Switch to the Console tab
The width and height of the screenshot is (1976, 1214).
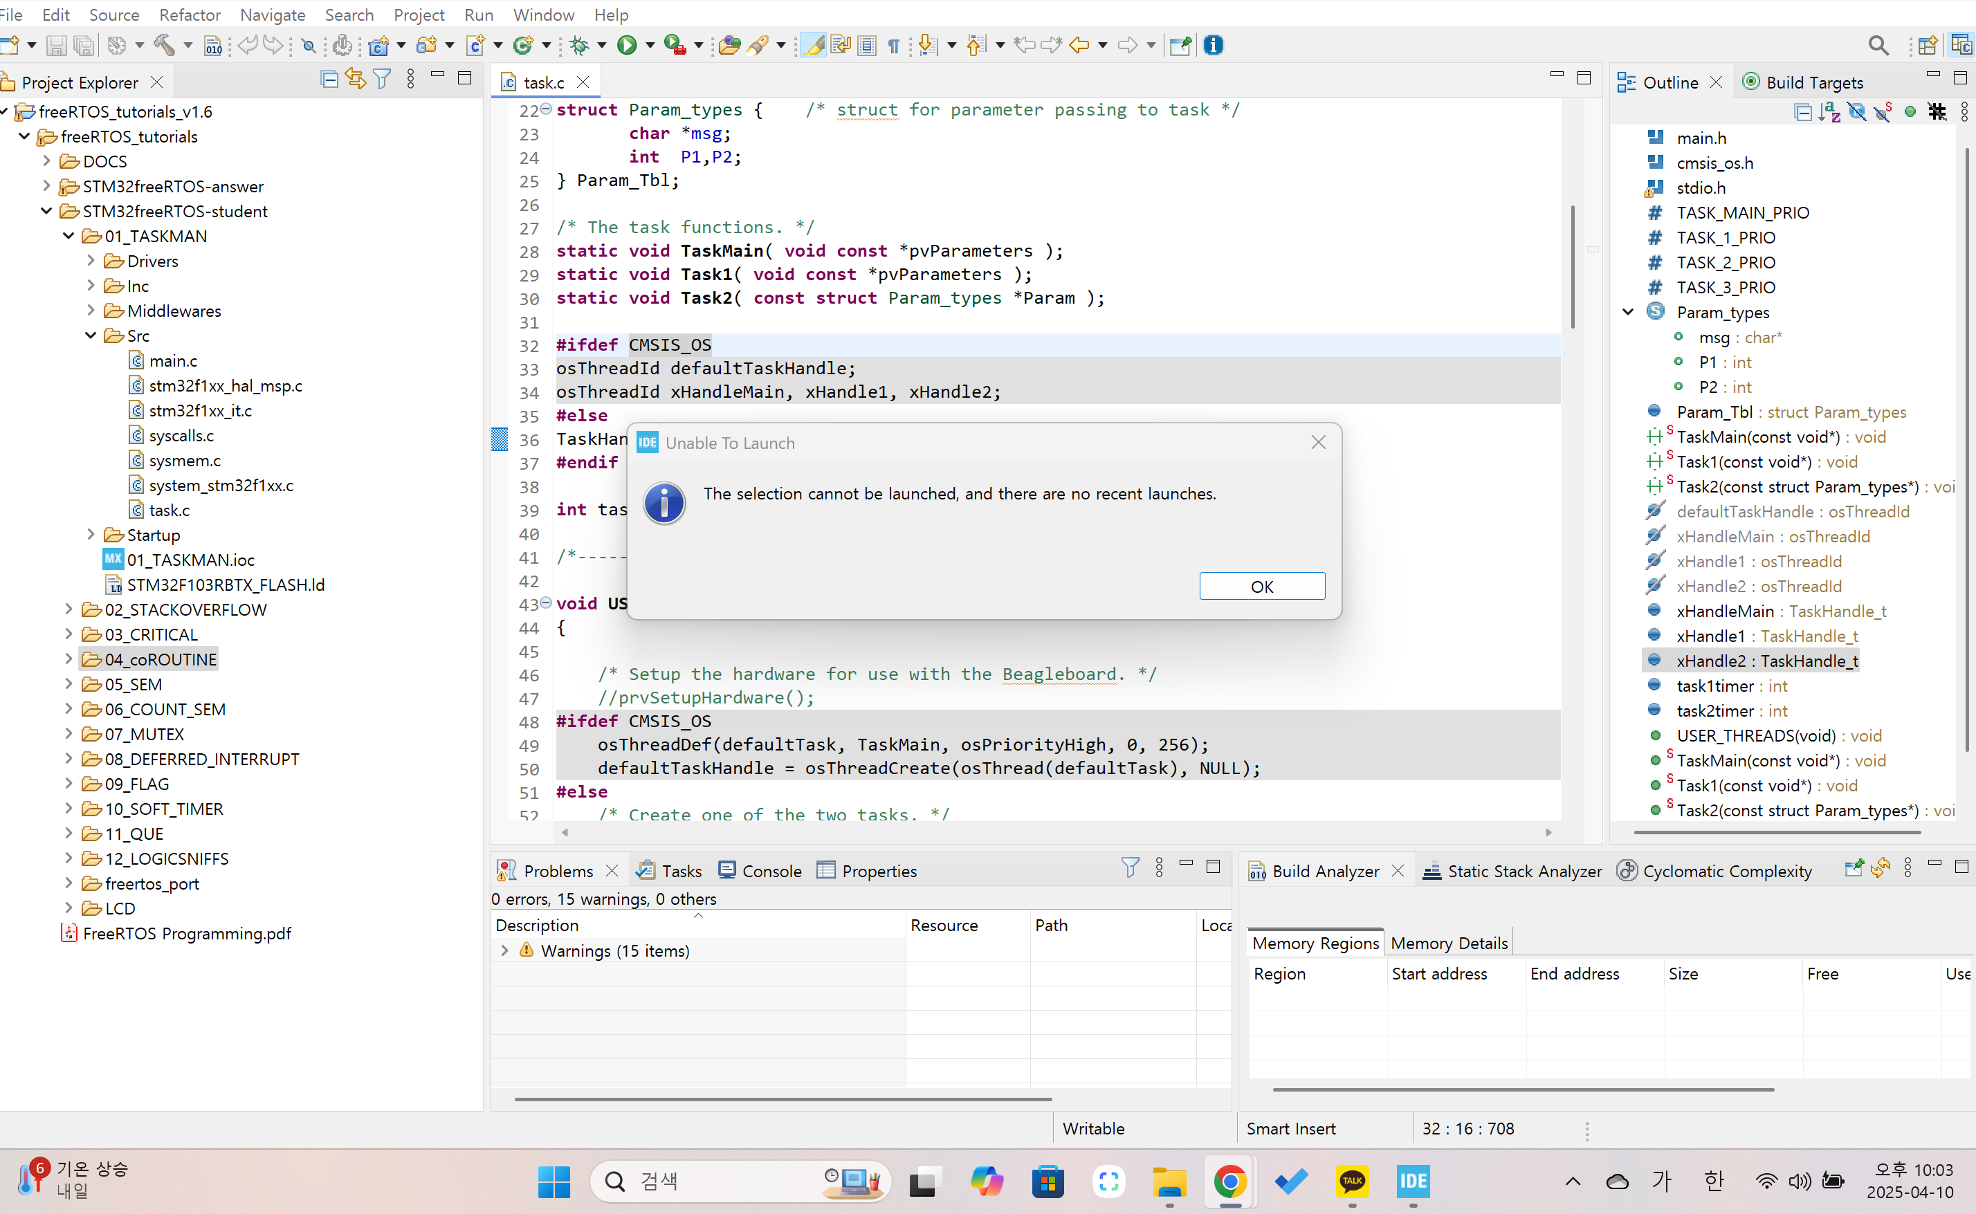tap(760, 871)
